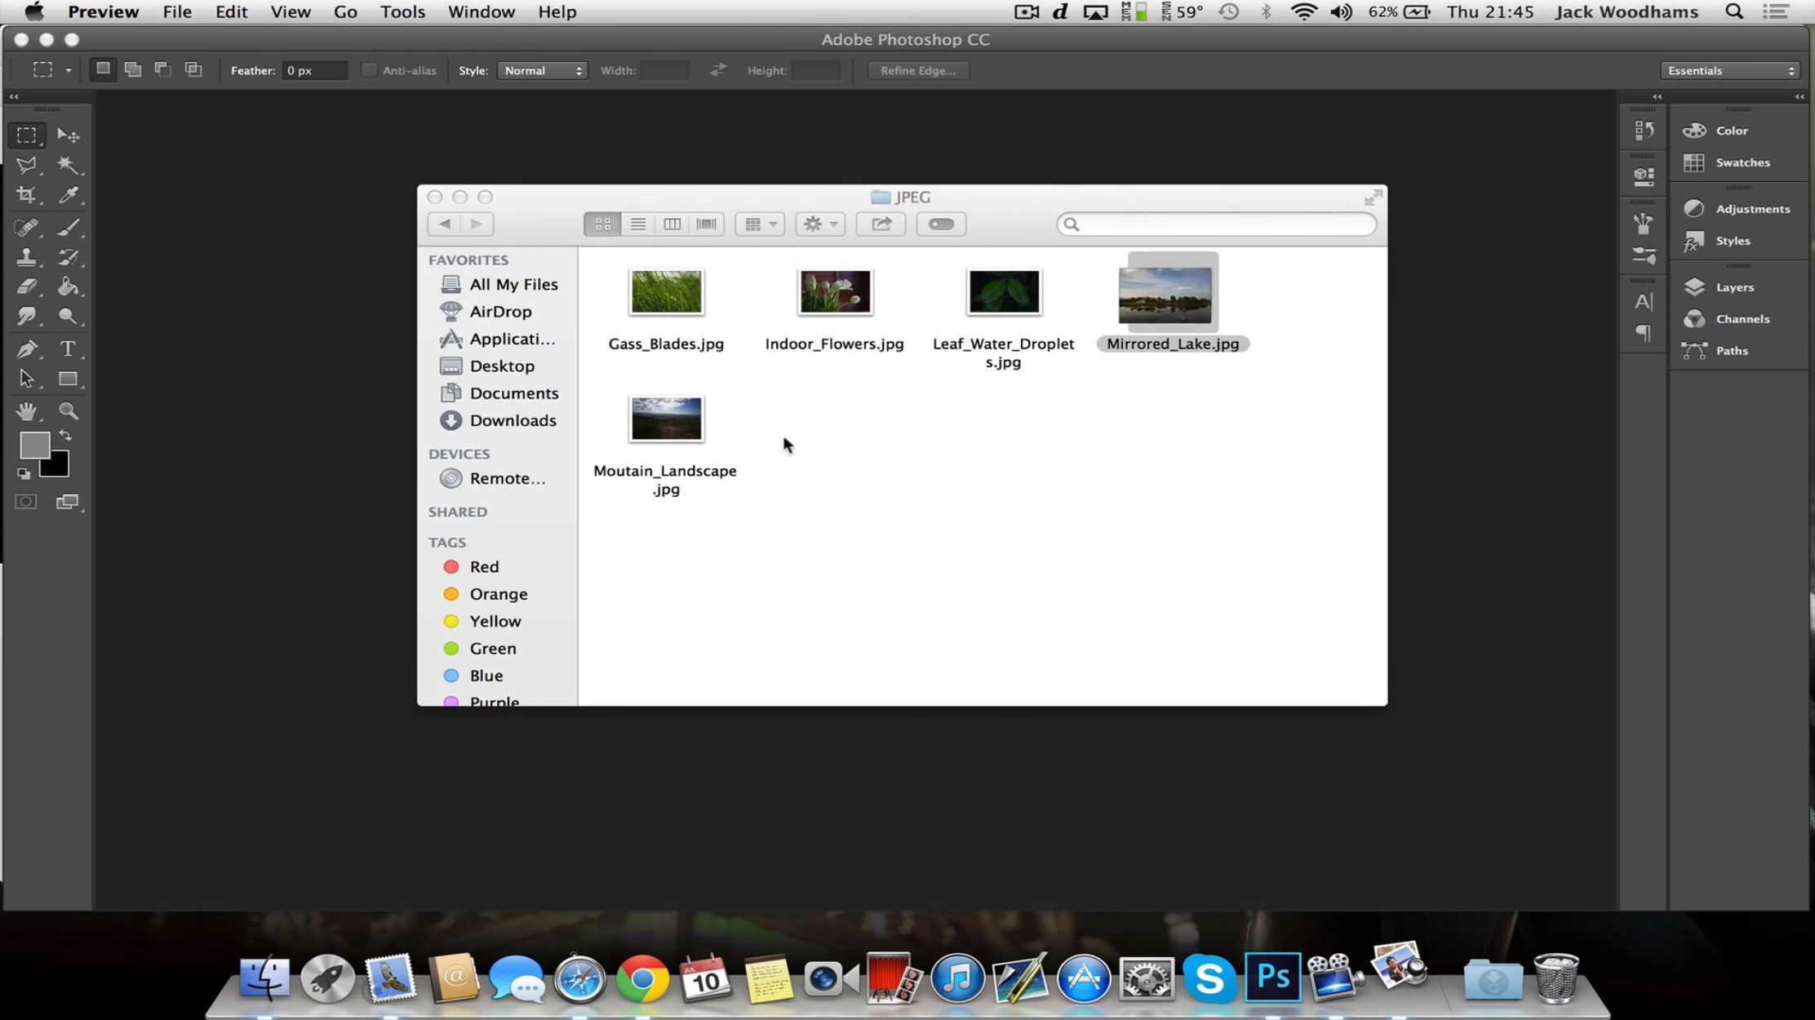
Task: Open the Layers panel
Action: [1734, 286]
